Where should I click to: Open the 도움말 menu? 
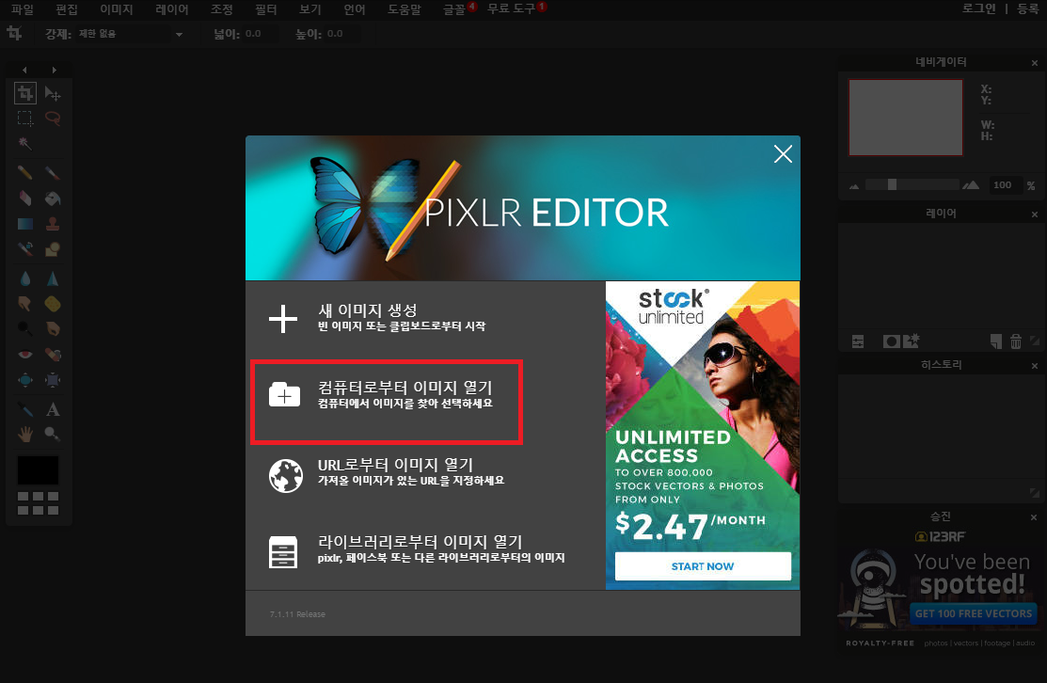coord(404,9)
